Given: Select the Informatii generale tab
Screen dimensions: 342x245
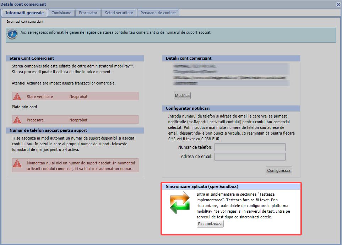Looking at the screenshot, I should click(25, 13).
